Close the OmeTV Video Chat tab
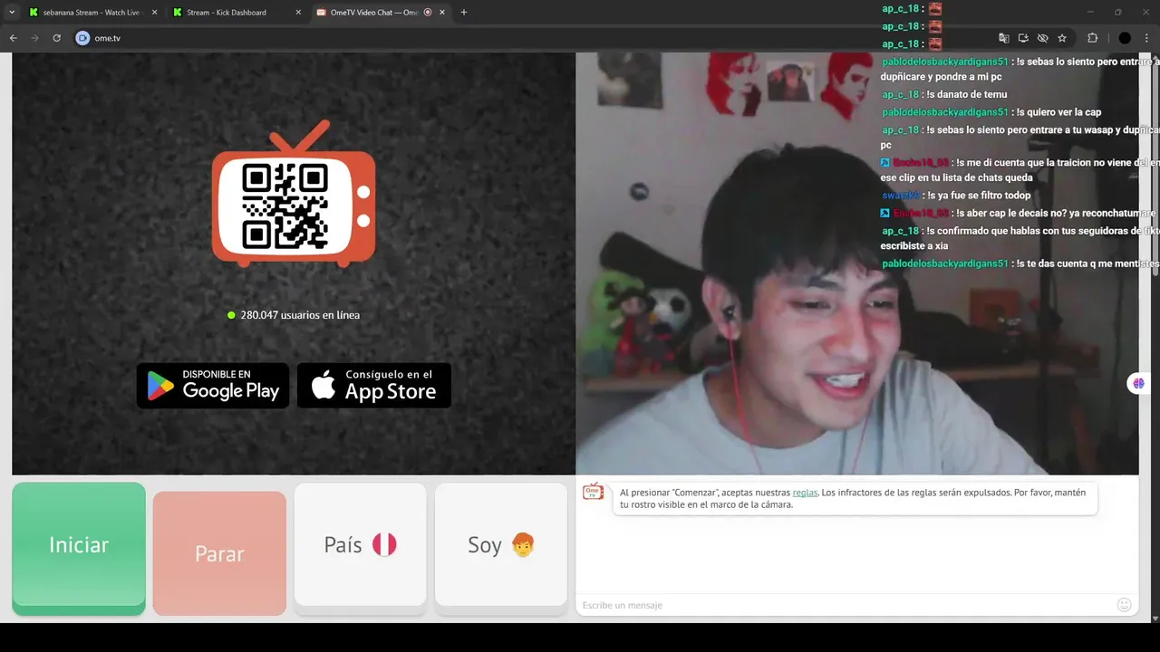1160x652 pixels. point(442,13)
